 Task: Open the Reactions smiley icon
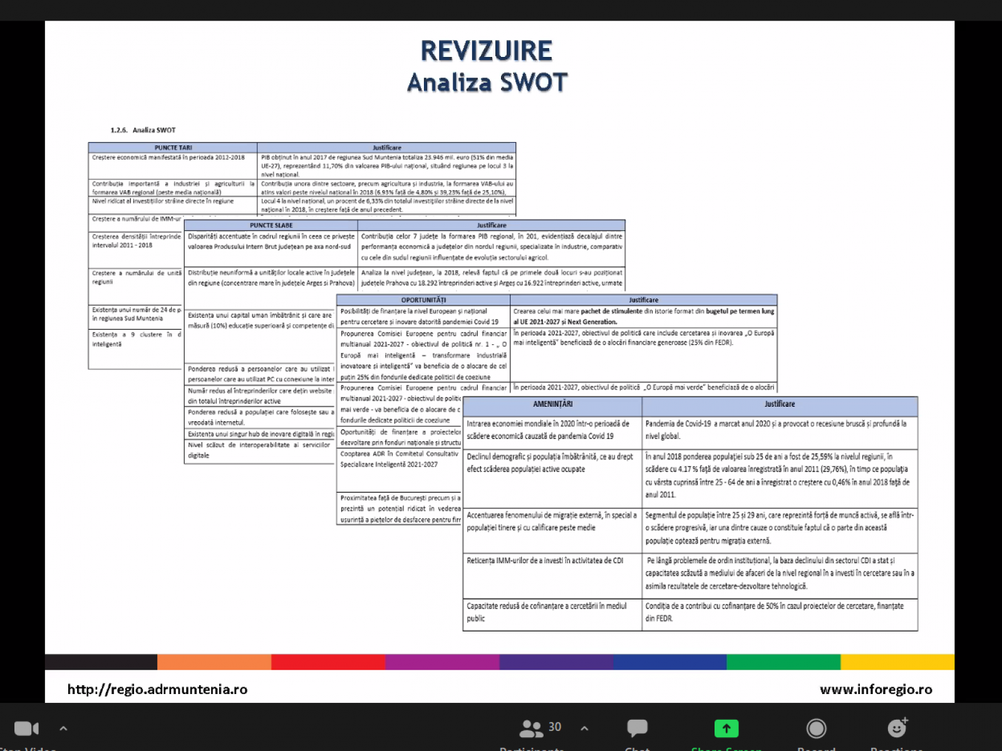pyautogui.click(x=897, y=728)
